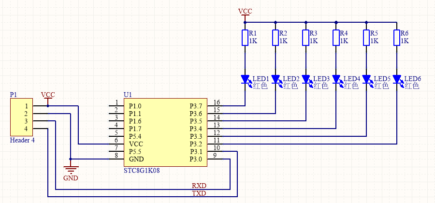The image size is (435, 203).
Task: Click pin label P3.3 on U1
Action: [196, 136]
